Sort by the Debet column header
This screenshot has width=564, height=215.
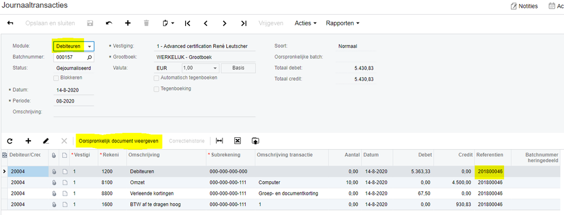click(x=413, y=158)
